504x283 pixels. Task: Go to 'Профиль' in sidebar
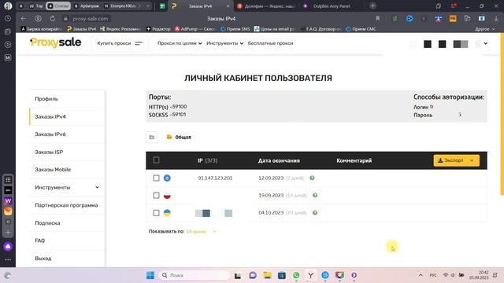coord(46,99)
